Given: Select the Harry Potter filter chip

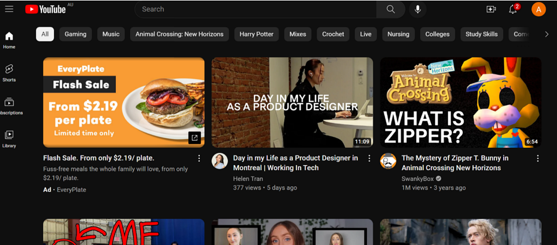Looking at the screenshot, I should click(257, 34).
